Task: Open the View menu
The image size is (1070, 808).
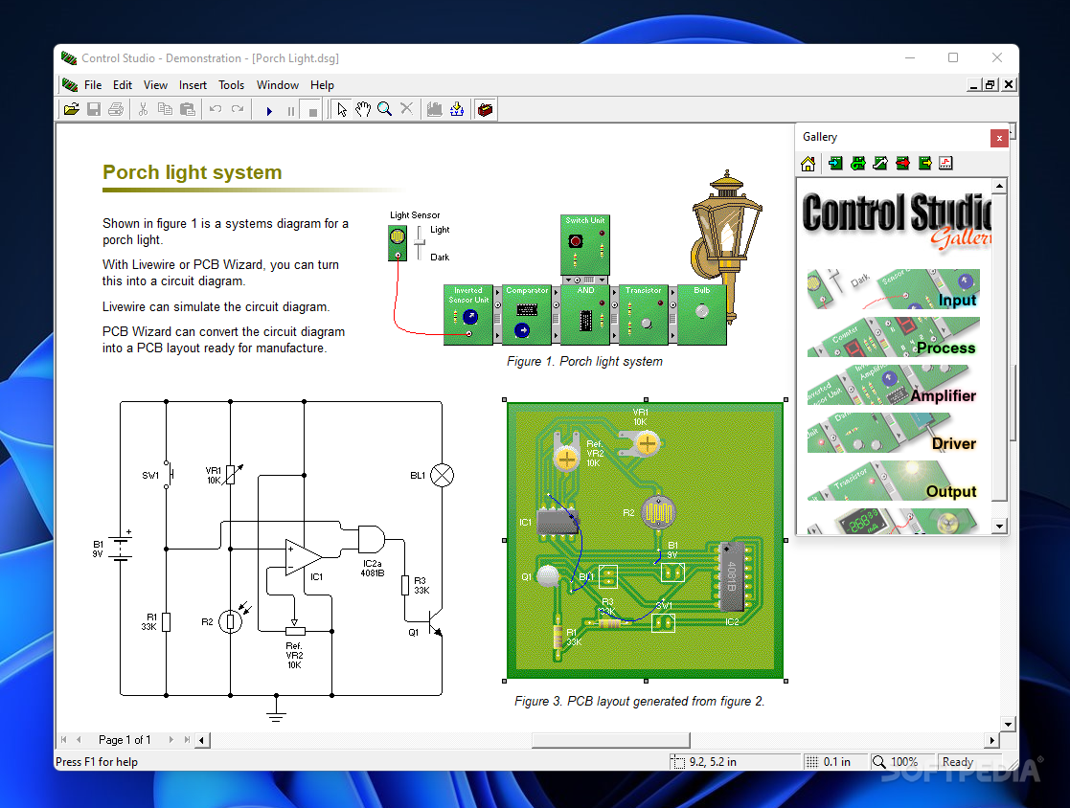Action: (x=155, y=85)
